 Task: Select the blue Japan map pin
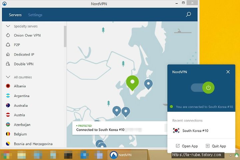tap(148, 84)
